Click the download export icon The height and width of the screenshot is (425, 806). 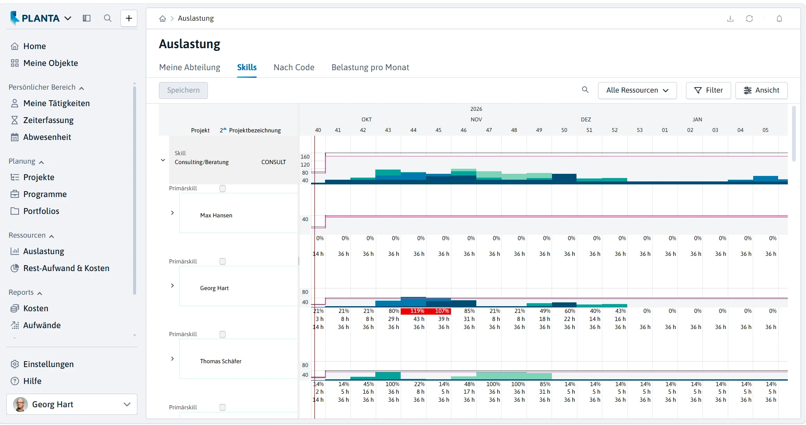pos(730,19)
